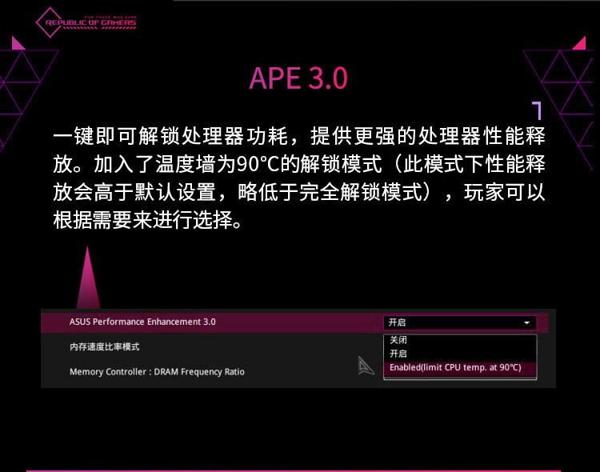
Task: Select Memory Controller : DRAM Frequency Ratio row
Action: coord(157,372)
